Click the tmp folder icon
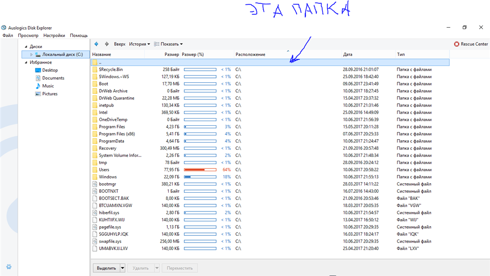This screenshot has width=490, height=276. (x=95, y=162)
